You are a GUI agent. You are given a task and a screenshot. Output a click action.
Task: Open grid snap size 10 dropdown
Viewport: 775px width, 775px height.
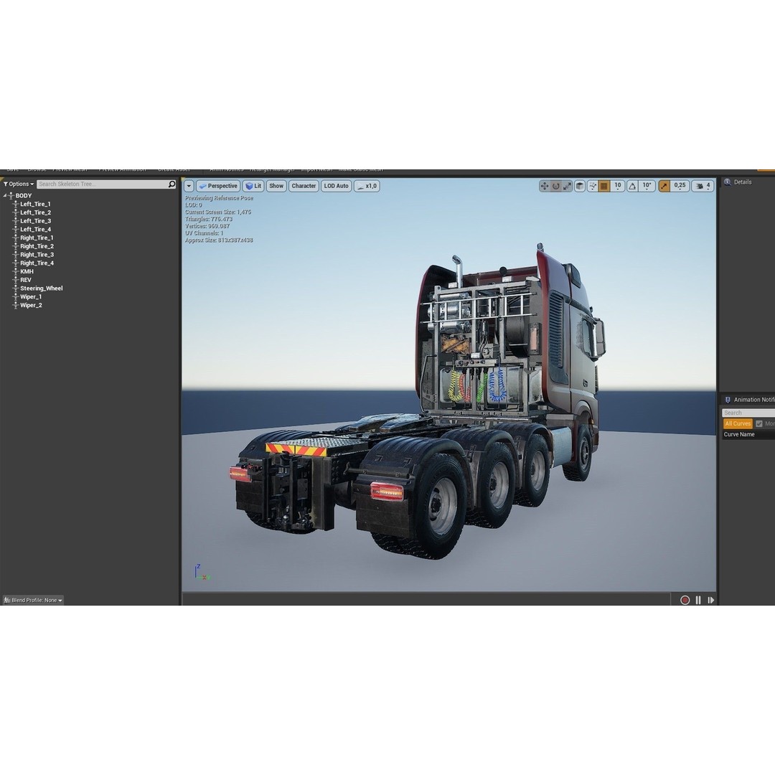pyautogui.click(x=617, y=186)
